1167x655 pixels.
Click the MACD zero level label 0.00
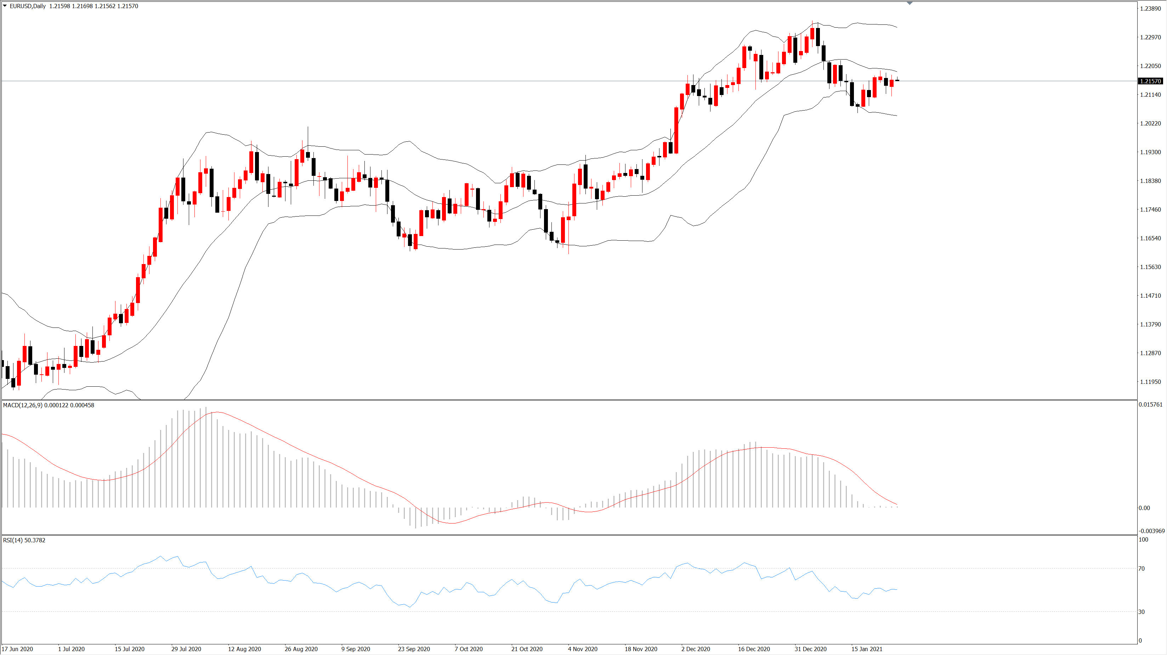click(1144, 508)
